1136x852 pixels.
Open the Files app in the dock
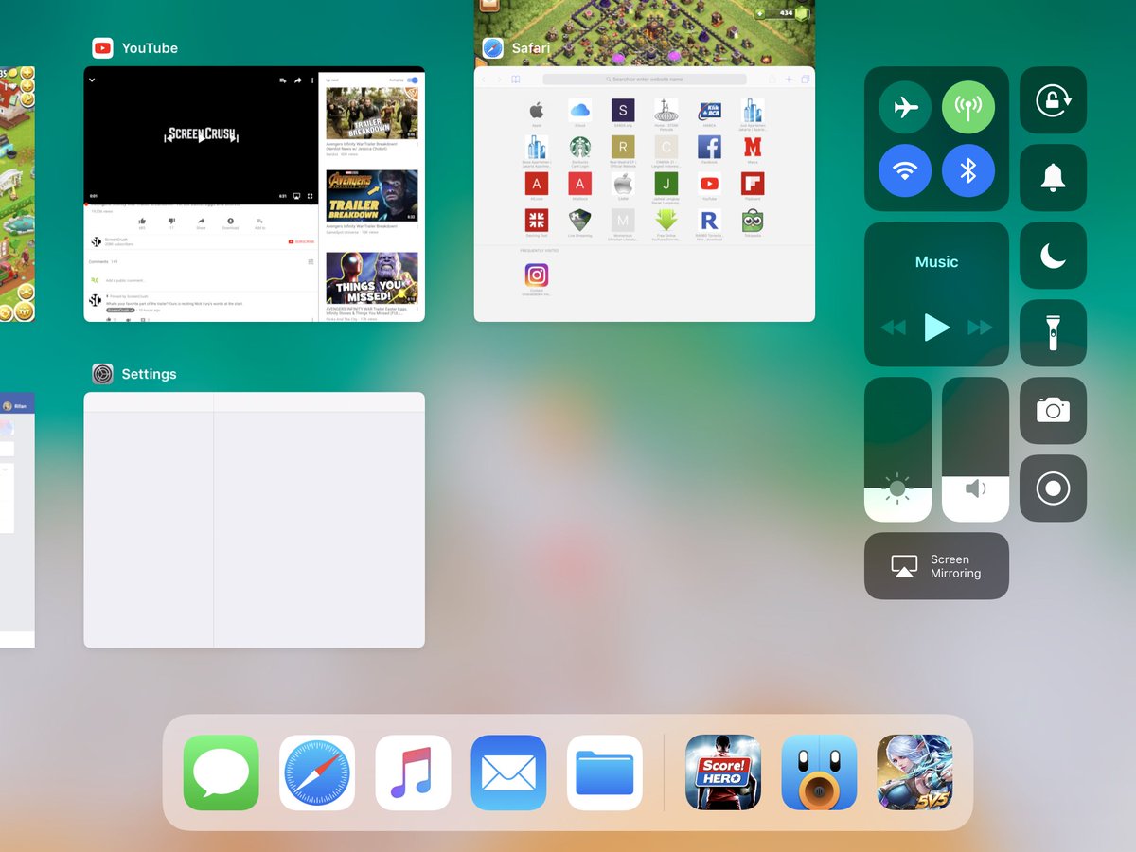click(605, 772)
